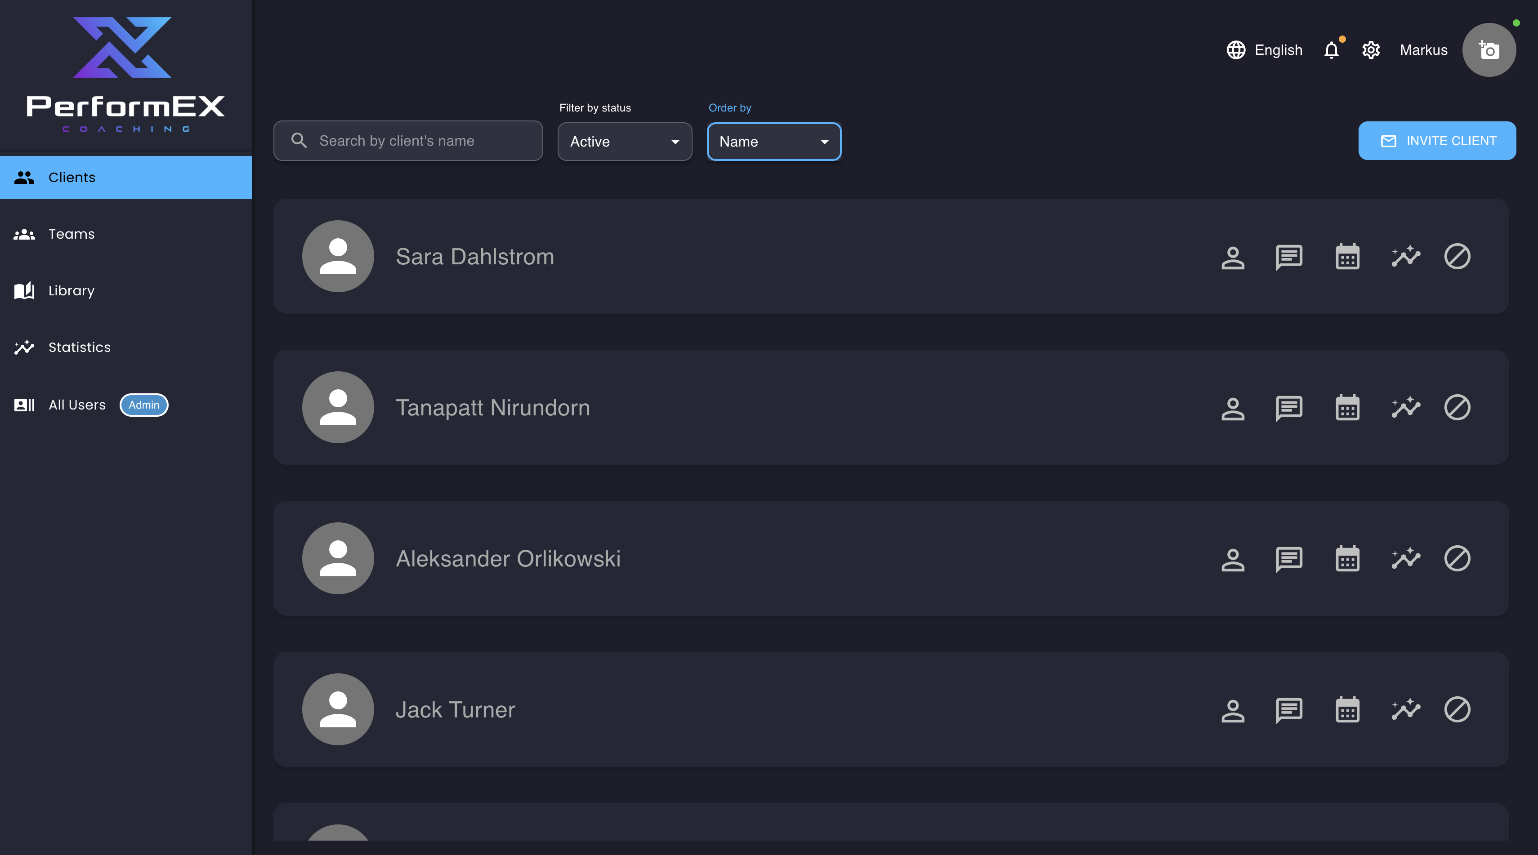The width and height of the screenshot is (1538, 855).
Task: Open Sara Dahlstrom's calendar
Action: [1347, 257]
